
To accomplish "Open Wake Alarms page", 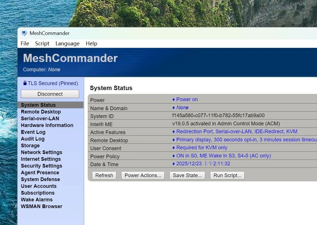I will coord(37,200).
